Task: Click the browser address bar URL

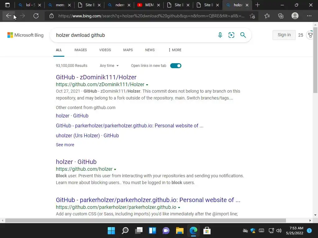Action: coord(151,16)
